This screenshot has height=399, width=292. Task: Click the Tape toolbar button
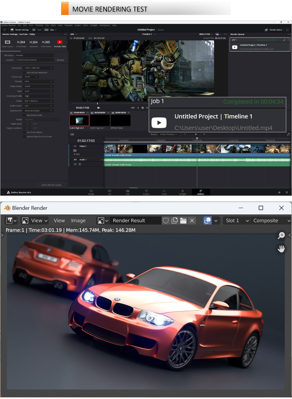[37, 30]
